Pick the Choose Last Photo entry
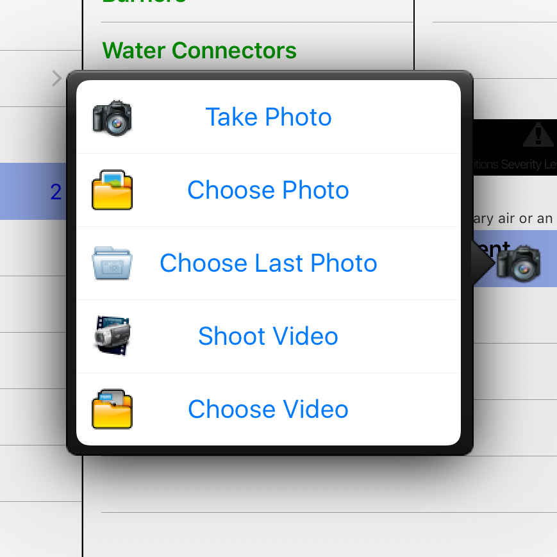Image resolution: width=557 pixels, height=557 pixels. coord(269,263)
